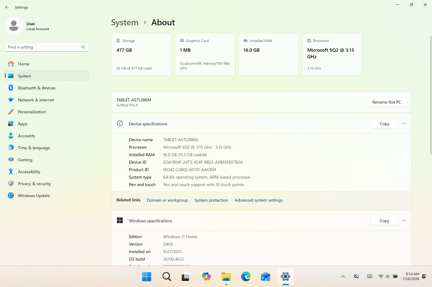432x287 pixels.
Task: Open Windows Update page
Action: point(47,196)
